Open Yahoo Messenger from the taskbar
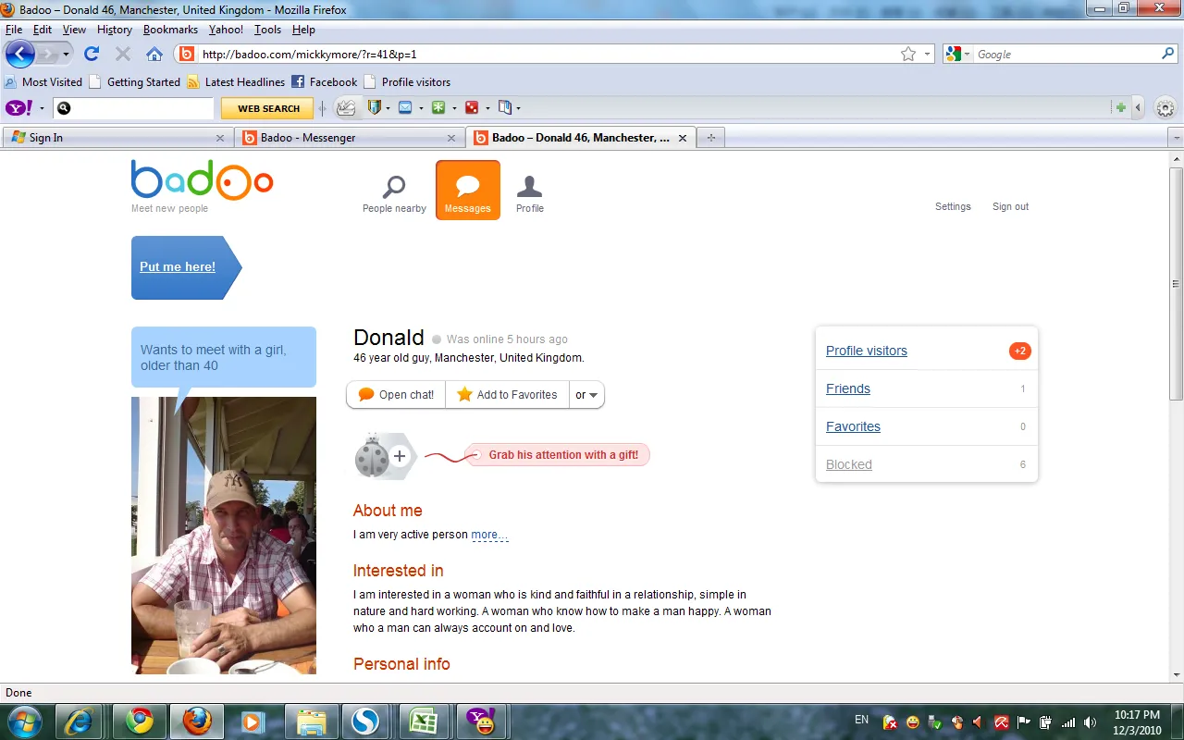Viewport: 1184px width, 740px height. [x=480, y=721]
